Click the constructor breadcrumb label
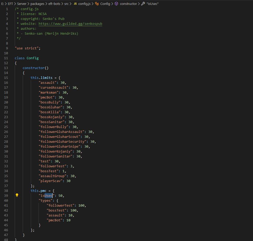Screen dimensions: 253x241 [128, 4]
